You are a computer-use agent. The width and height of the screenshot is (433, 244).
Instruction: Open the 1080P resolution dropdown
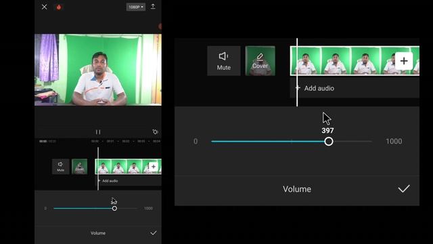pos(136,7)
